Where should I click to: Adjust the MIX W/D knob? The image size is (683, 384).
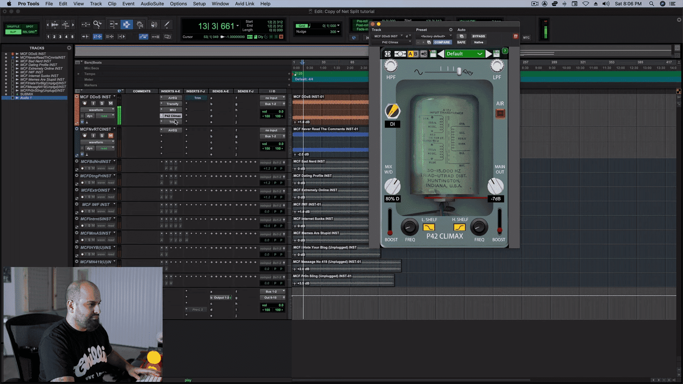392,186
